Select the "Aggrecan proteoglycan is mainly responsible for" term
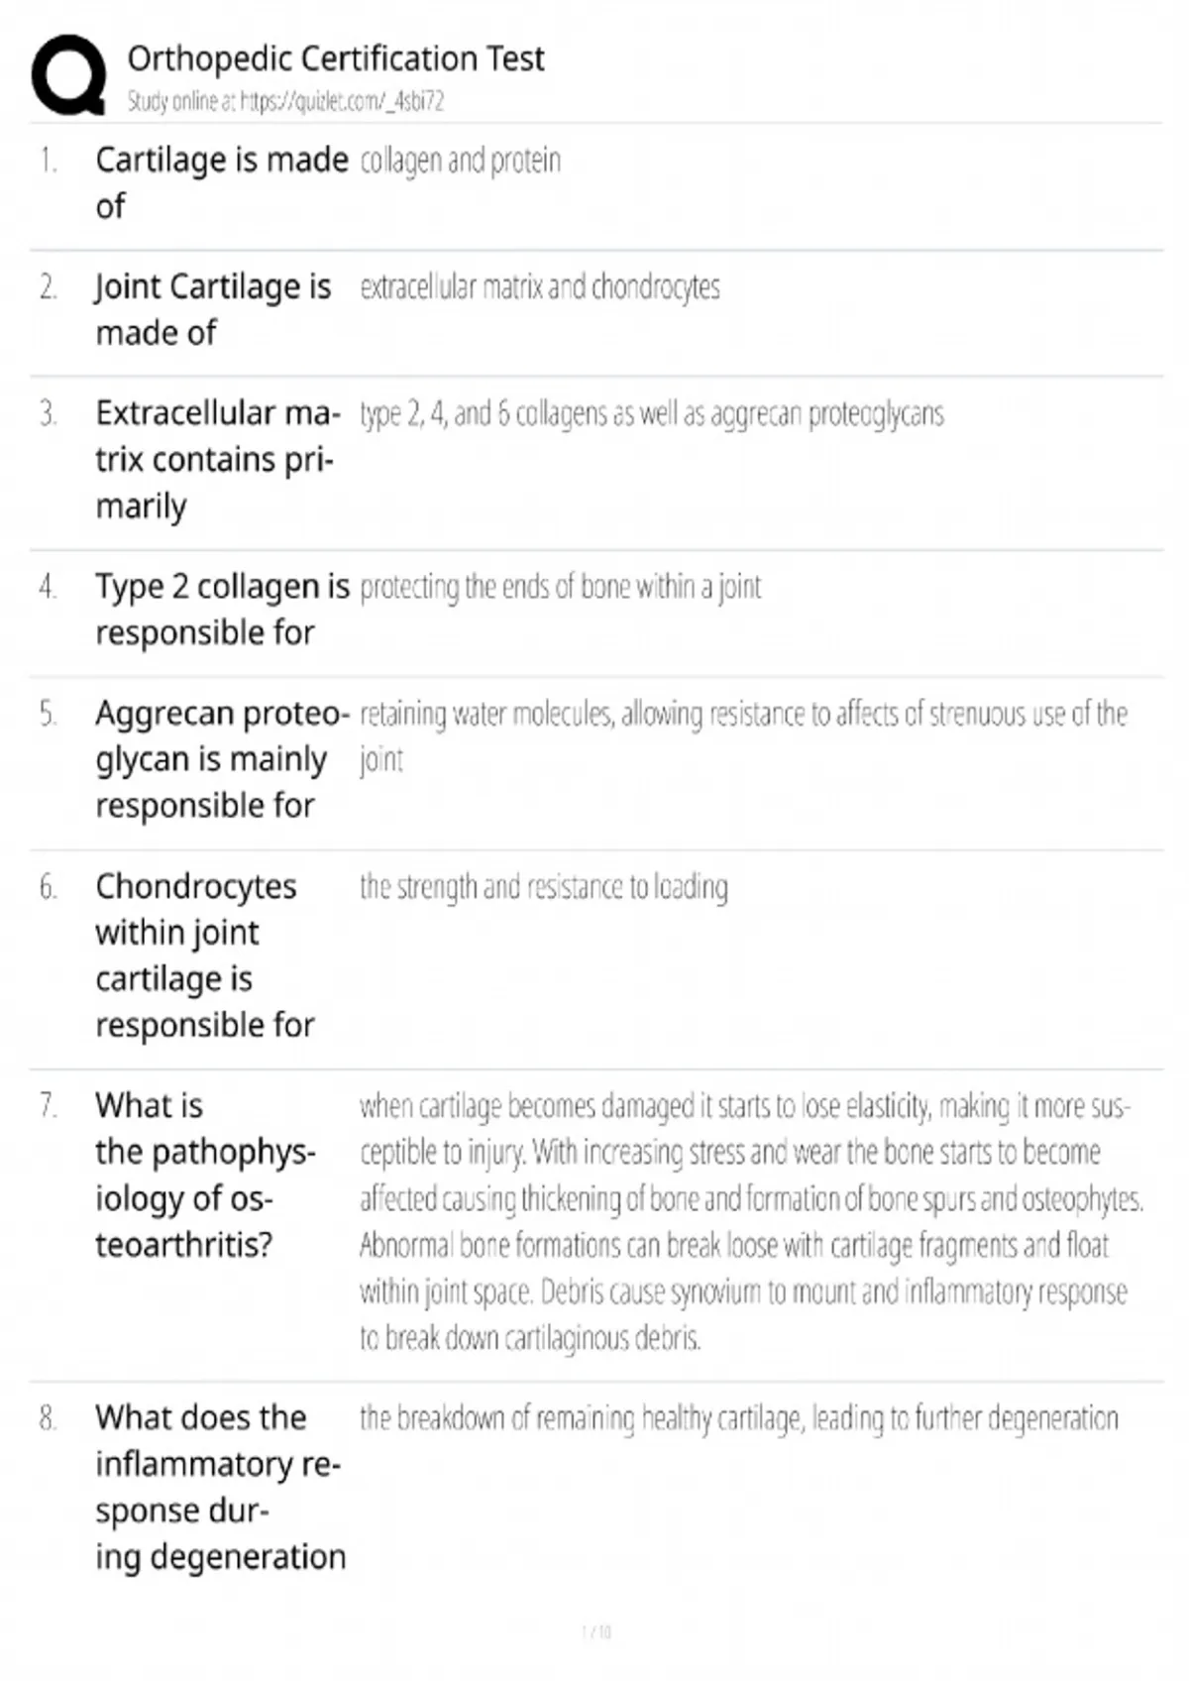1189x1685 pixels. point(222,759)
